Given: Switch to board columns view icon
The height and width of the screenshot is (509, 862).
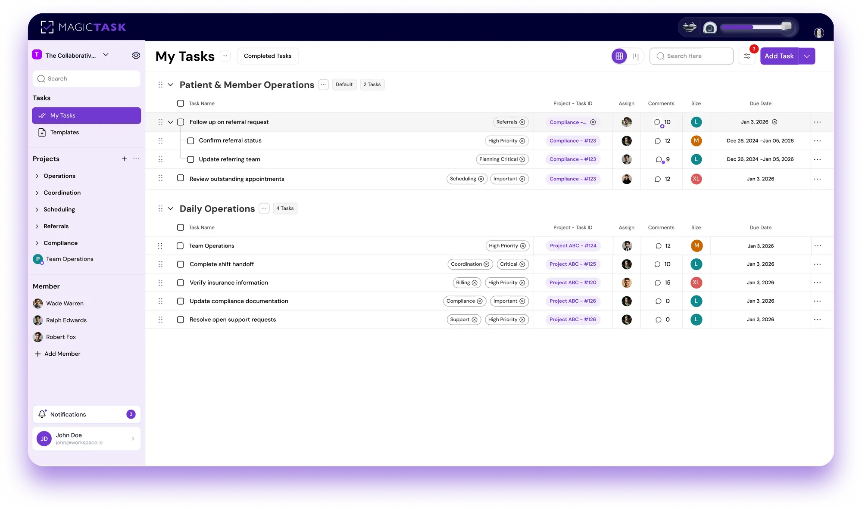Looking at the screenshot, I should tap(635, 56).
